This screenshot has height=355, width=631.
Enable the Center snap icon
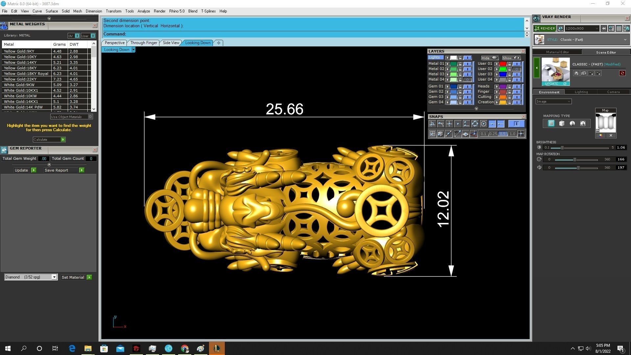[x=483, y=124]
